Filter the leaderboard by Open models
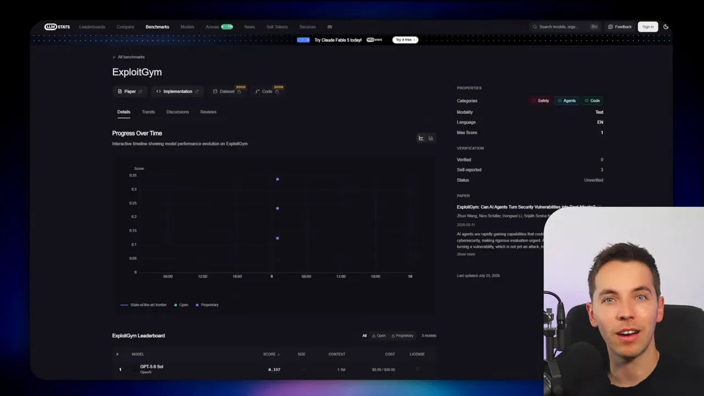 (x=379, y=335)
